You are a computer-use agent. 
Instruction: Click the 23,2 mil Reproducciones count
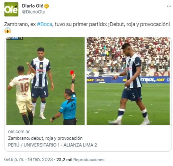point(80,159)
